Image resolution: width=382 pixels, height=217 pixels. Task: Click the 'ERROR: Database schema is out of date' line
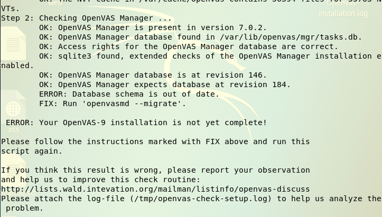(x=129, y=94)
